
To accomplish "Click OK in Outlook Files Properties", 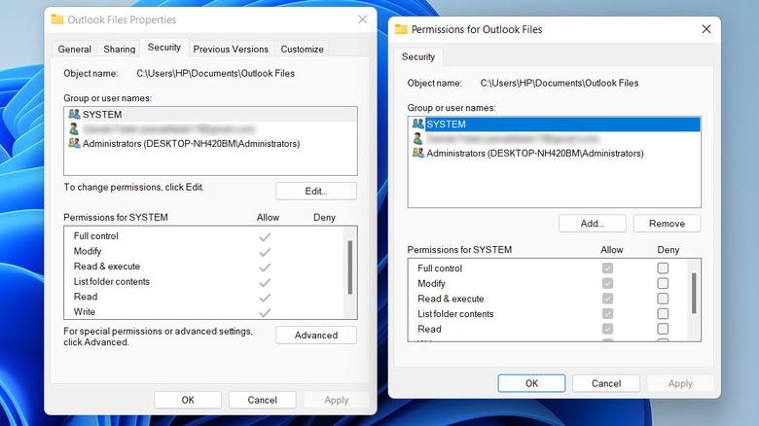I will [188, 400].
